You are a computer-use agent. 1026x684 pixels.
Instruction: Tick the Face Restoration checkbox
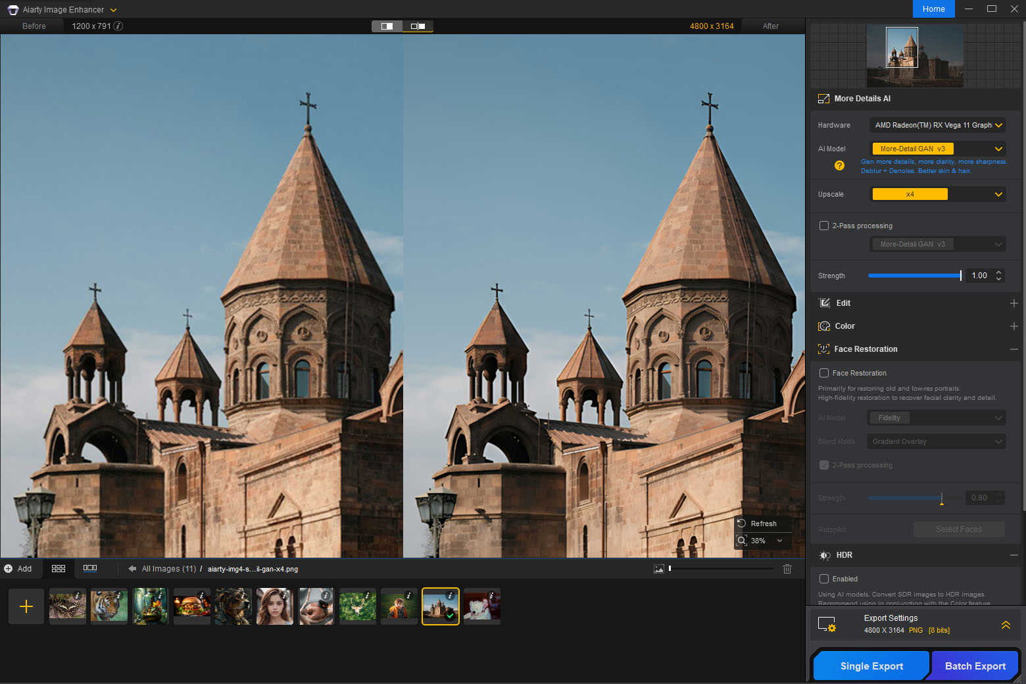coord(824,373)
